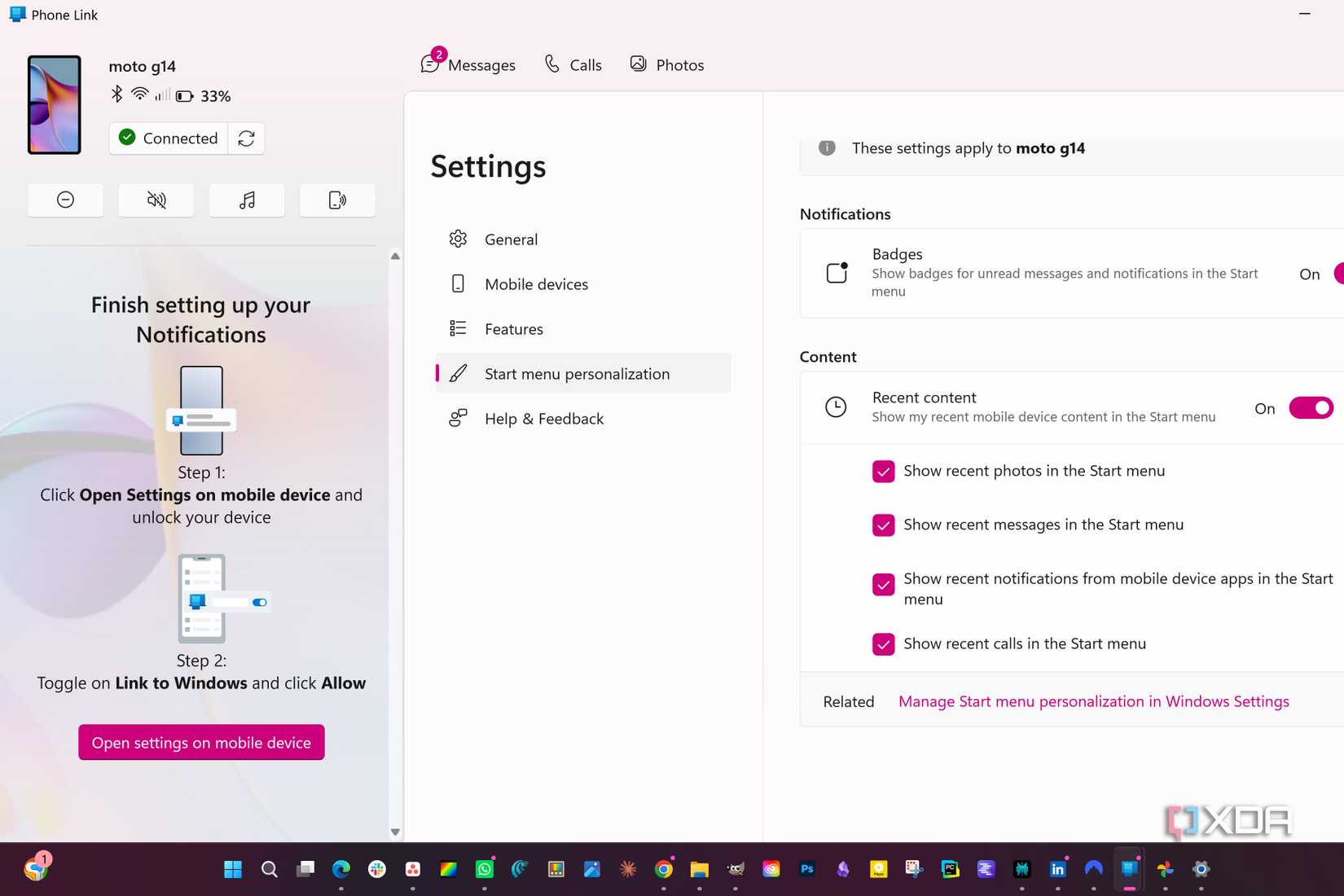
Task: Minimize the Phone Link window
Action: 1305,14
